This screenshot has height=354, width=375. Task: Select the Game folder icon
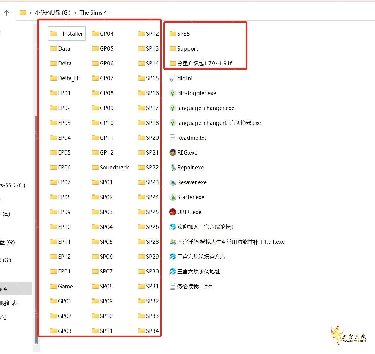pos(54,286)
